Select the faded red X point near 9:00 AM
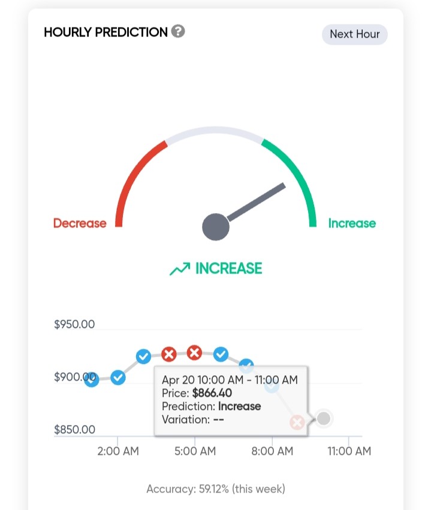Viewport: 431px width, 510px height. pos(297,423)
